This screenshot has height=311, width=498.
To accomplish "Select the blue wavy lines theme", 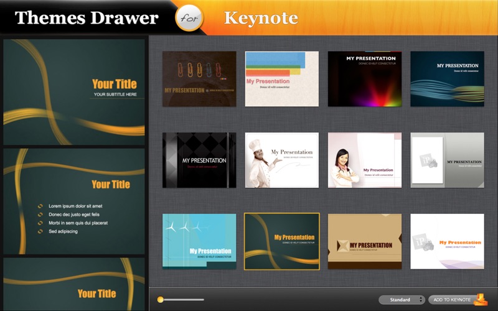I will pyautogui.click(x=447, y=79).
